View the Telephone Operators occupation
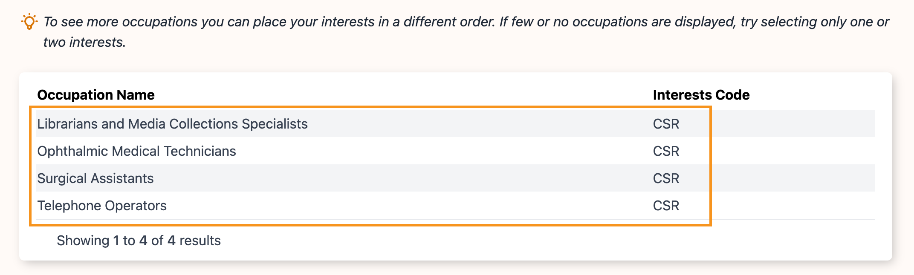Screen dimensions: 914x275 pos(101,206)
